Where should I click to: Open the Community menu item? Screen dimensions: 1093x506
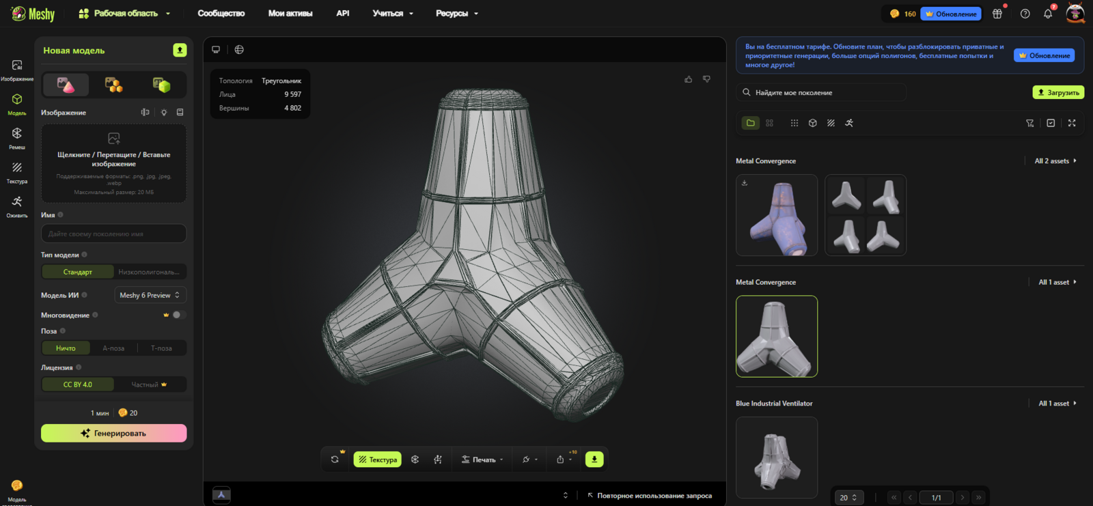point(221,14)
